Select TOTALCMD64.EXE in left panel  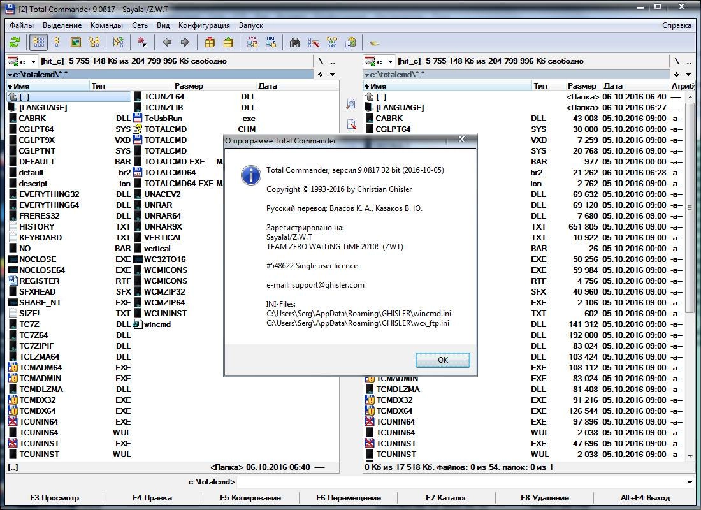pyautogui.click(x=179, y=184)
